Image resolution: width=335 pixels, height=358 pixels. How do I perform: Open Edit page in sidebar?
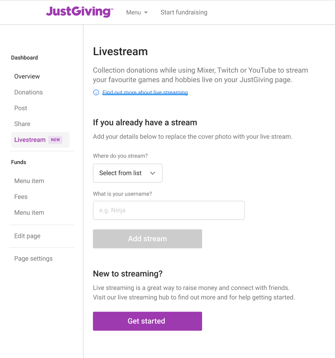[27, 236]
